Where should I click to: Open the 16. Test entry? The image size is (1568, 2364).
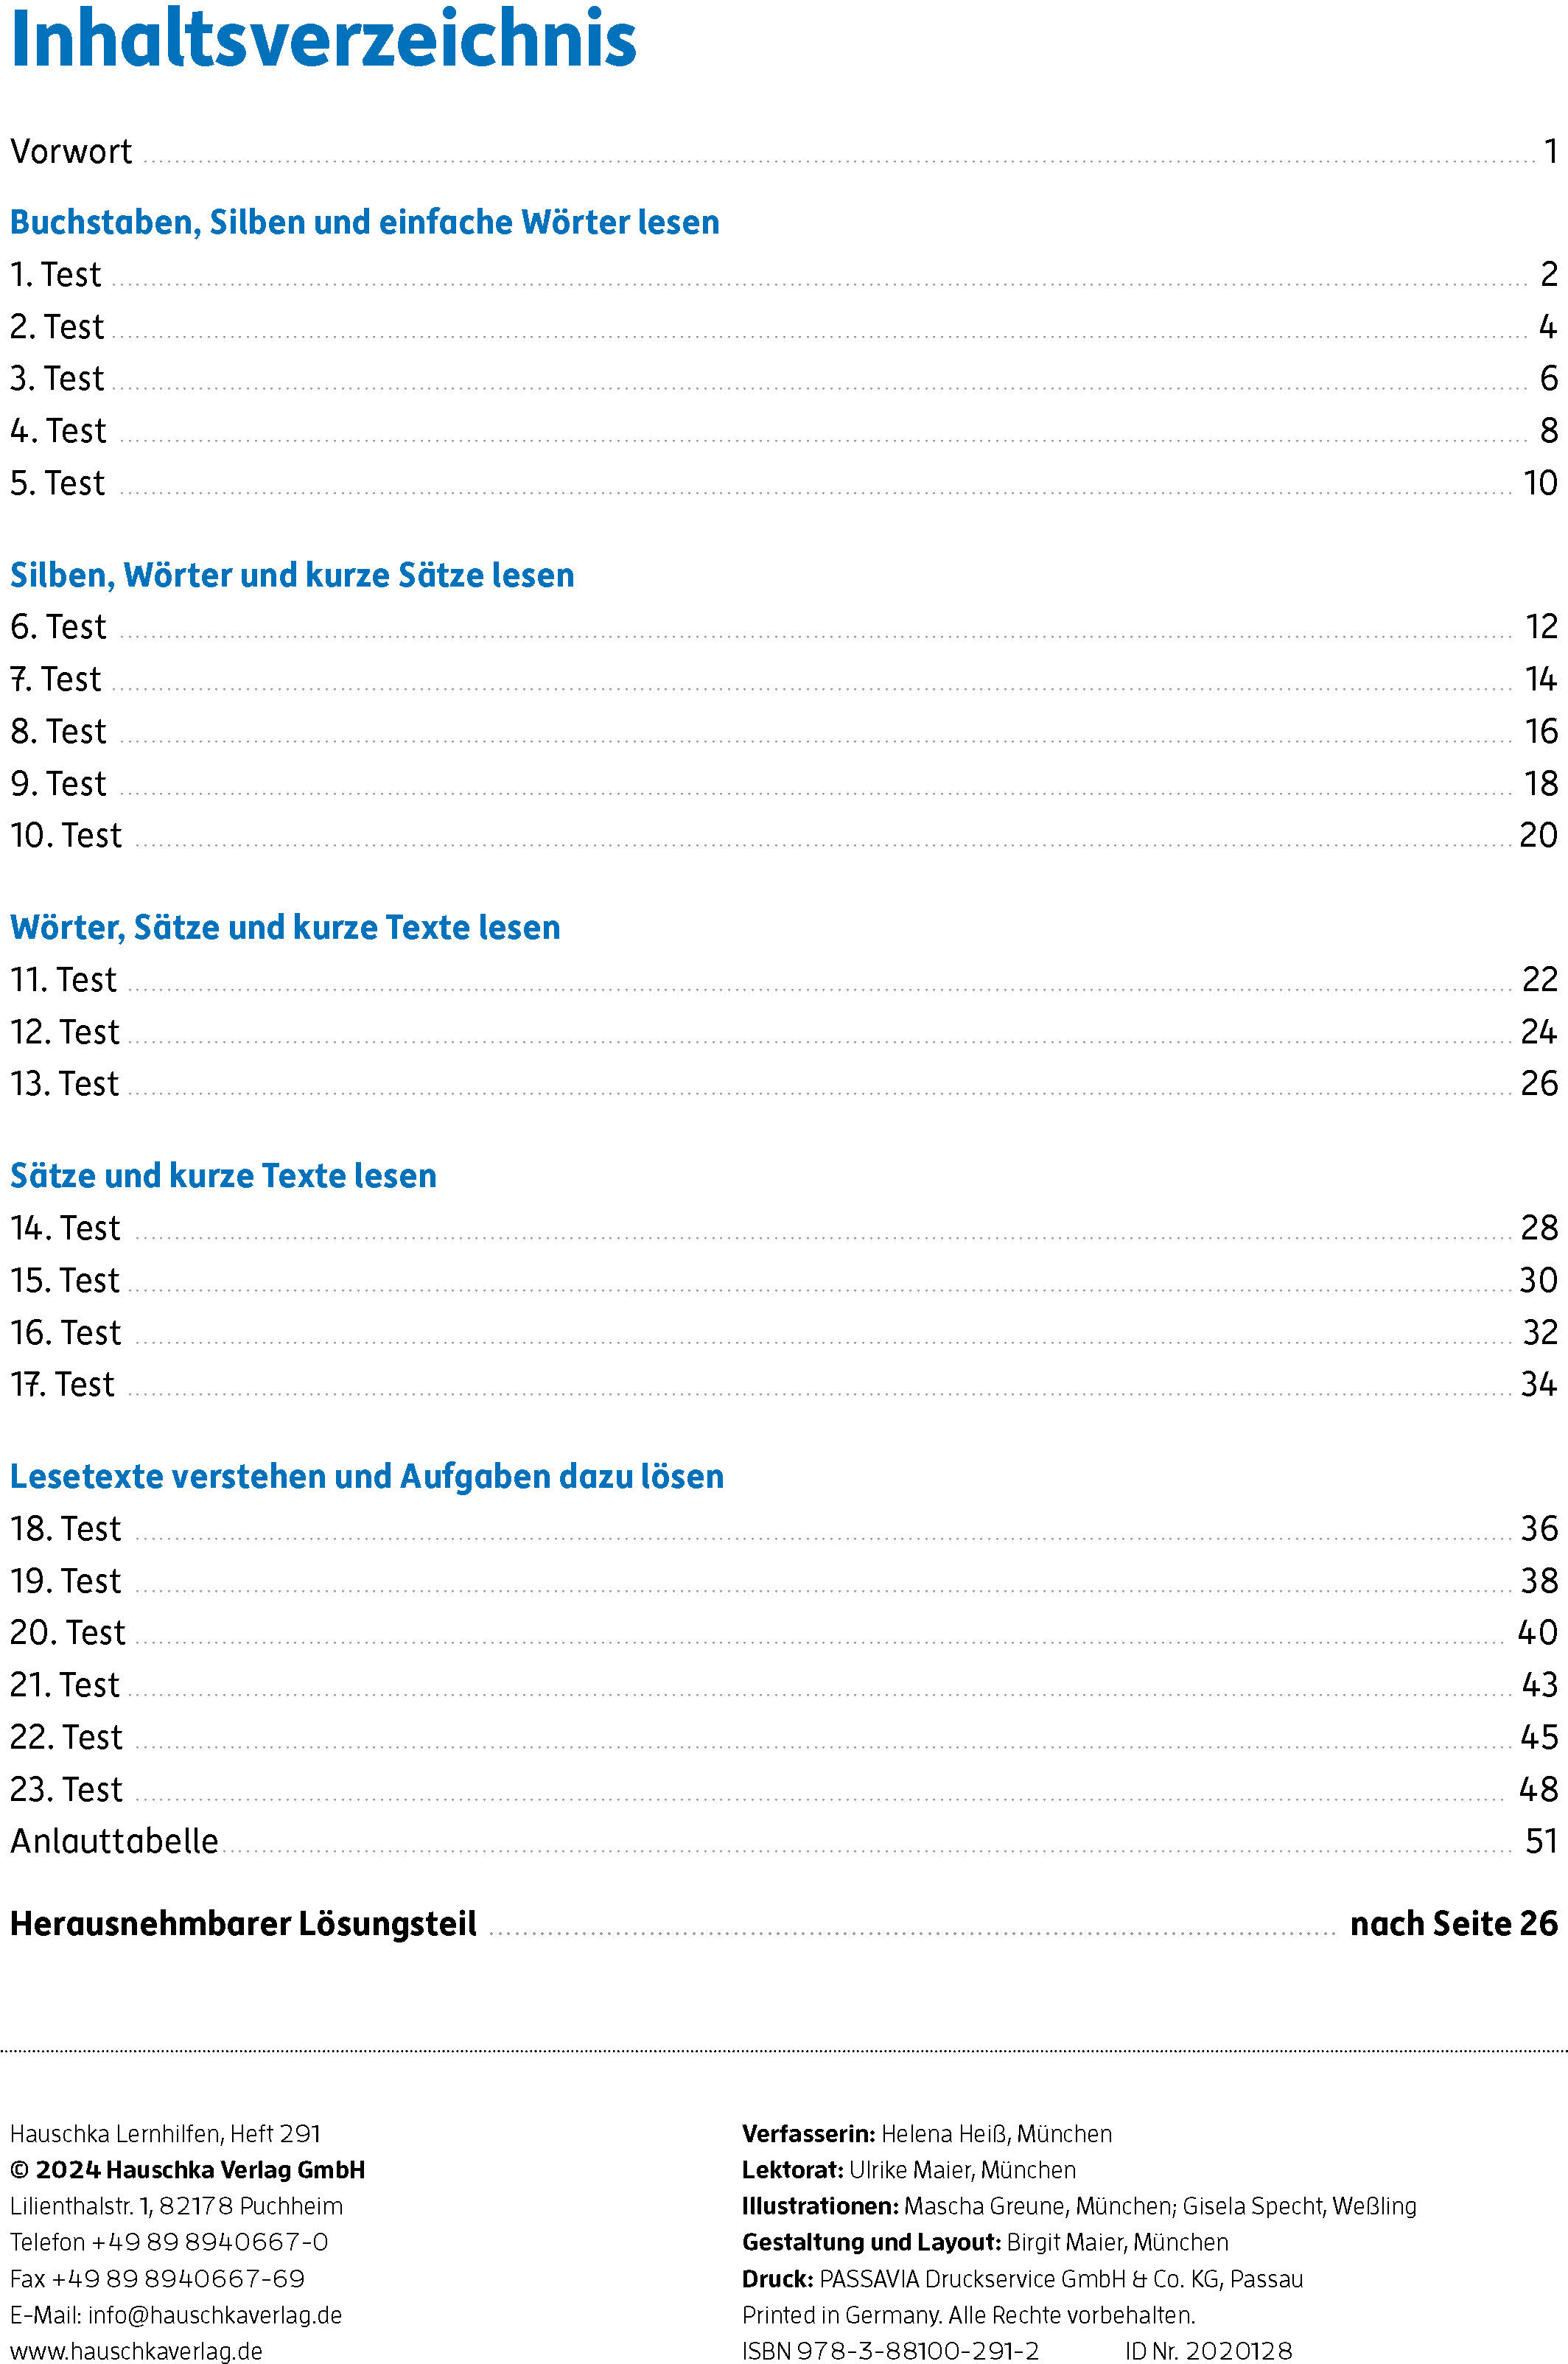66,1333
